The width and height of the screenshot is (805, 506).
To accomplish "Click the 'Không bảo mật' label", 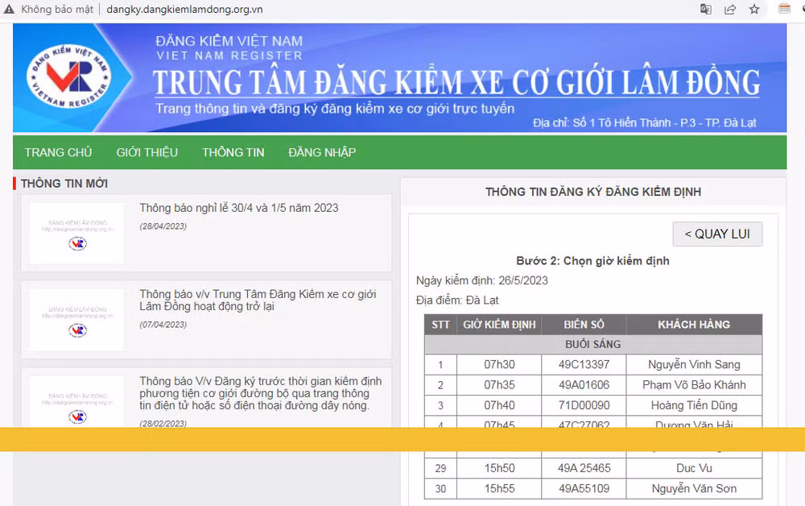I will (x=57, y=9).
